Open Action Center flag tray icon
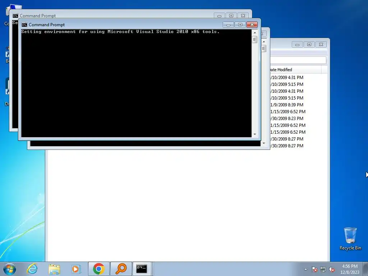Viewport: 368px width, 276px height. (314, 269)
